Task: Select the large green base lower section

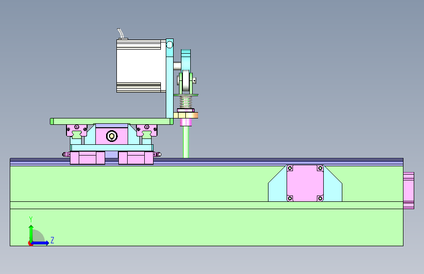Action: [206, 227]
